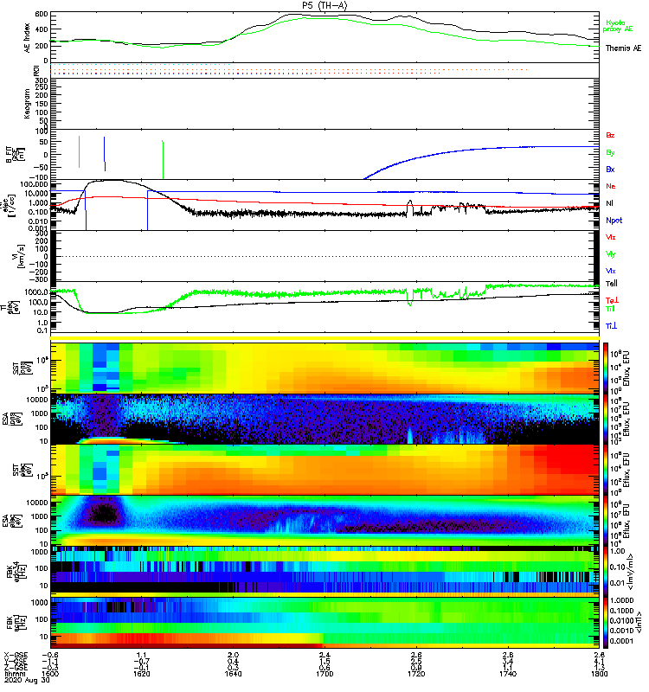The image size is (649, 692).
Task: Click the "1800" time tick label
Action: click(x=599, y=674)
